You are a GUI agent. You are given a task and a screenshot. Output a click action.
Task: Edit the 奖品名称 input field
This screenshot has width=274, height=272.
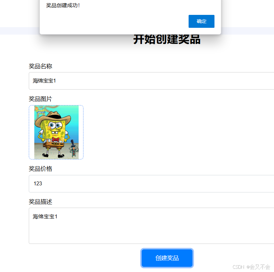click(x=151, y=81)
